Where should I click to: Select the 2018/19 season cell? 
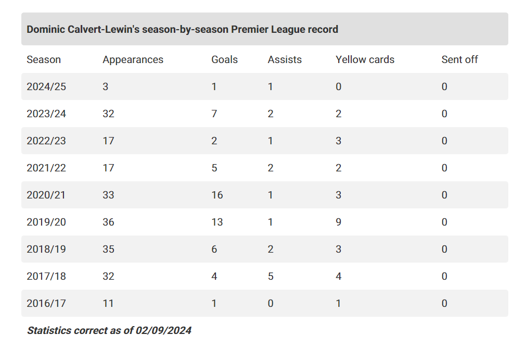pos(46,249)
